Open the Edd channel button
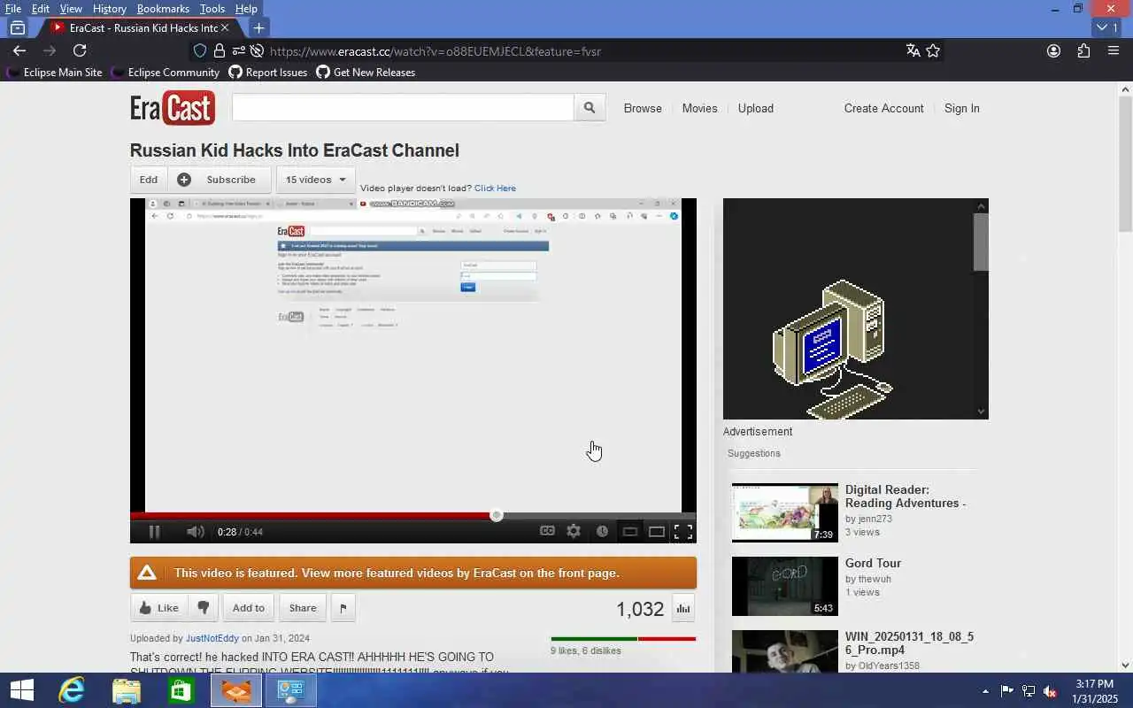 (x=149, y=180)
